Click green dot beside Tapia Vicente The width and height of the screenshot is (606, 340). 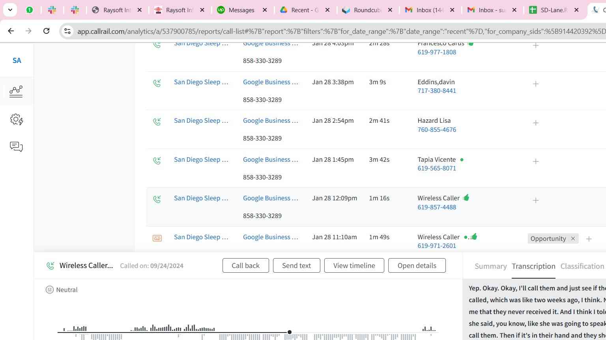(x=462, y=160)
